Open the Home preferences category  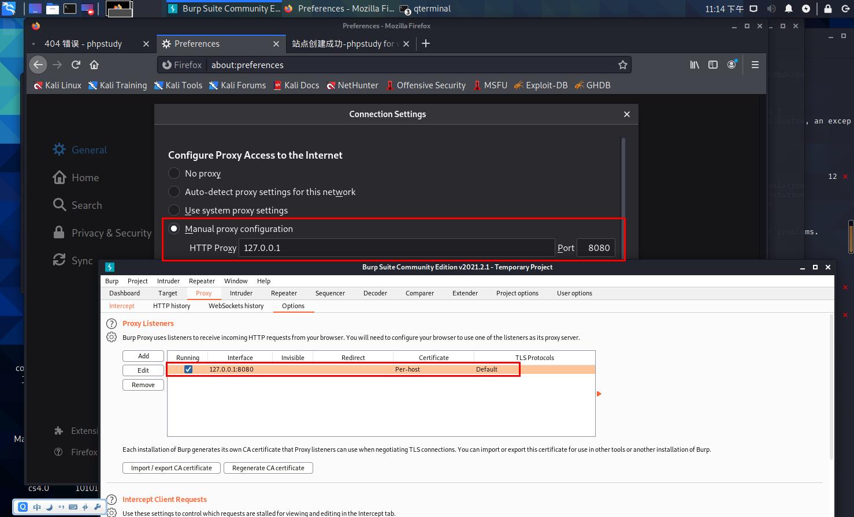point(76,177)
